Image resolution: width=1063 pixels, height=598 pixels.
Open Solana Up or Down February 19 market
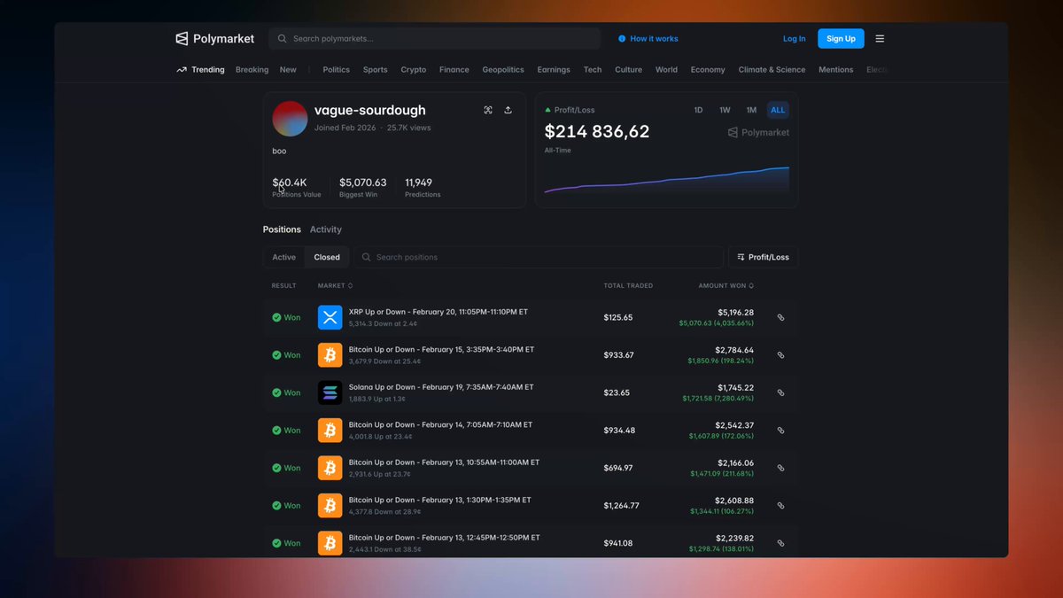coord(441,387)
